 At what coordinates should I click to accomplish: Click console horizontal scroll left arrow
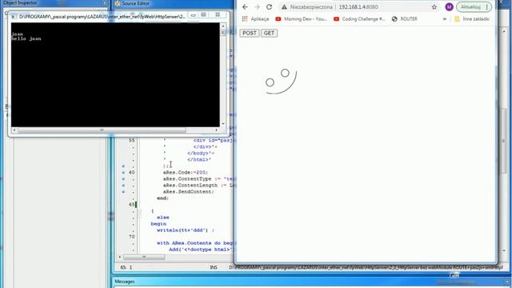coord(14,130)
